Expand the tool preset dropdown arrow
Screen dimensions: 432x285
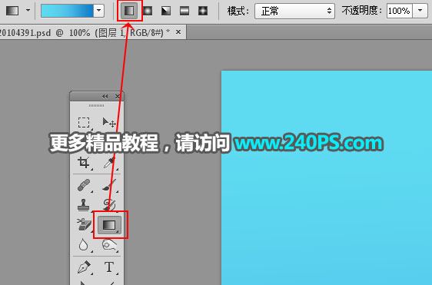[x=28, y=11]
